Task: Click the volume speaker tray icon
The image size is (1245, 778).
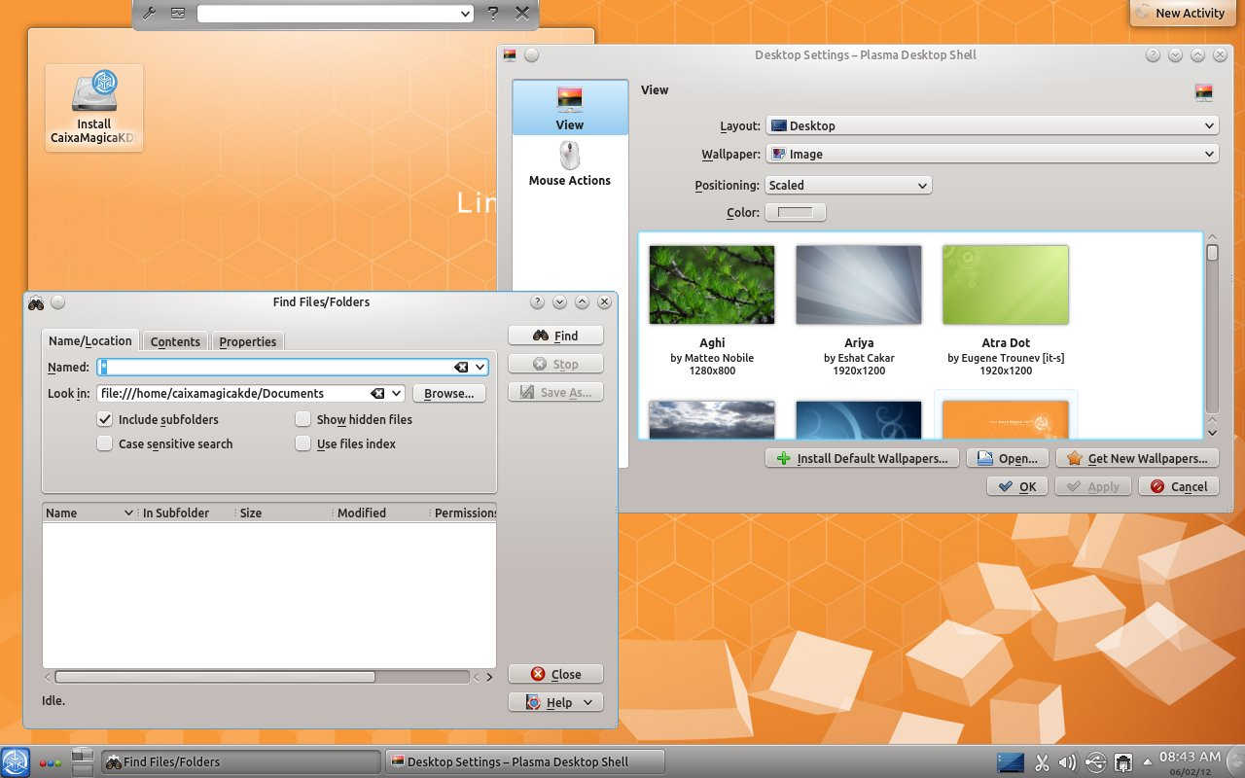Action: (x=1067, y=762)
